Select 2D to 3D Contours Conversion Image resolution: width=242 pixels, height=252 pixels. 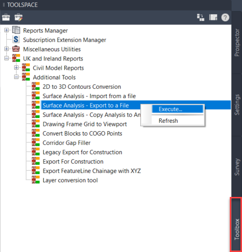(82, 87)
